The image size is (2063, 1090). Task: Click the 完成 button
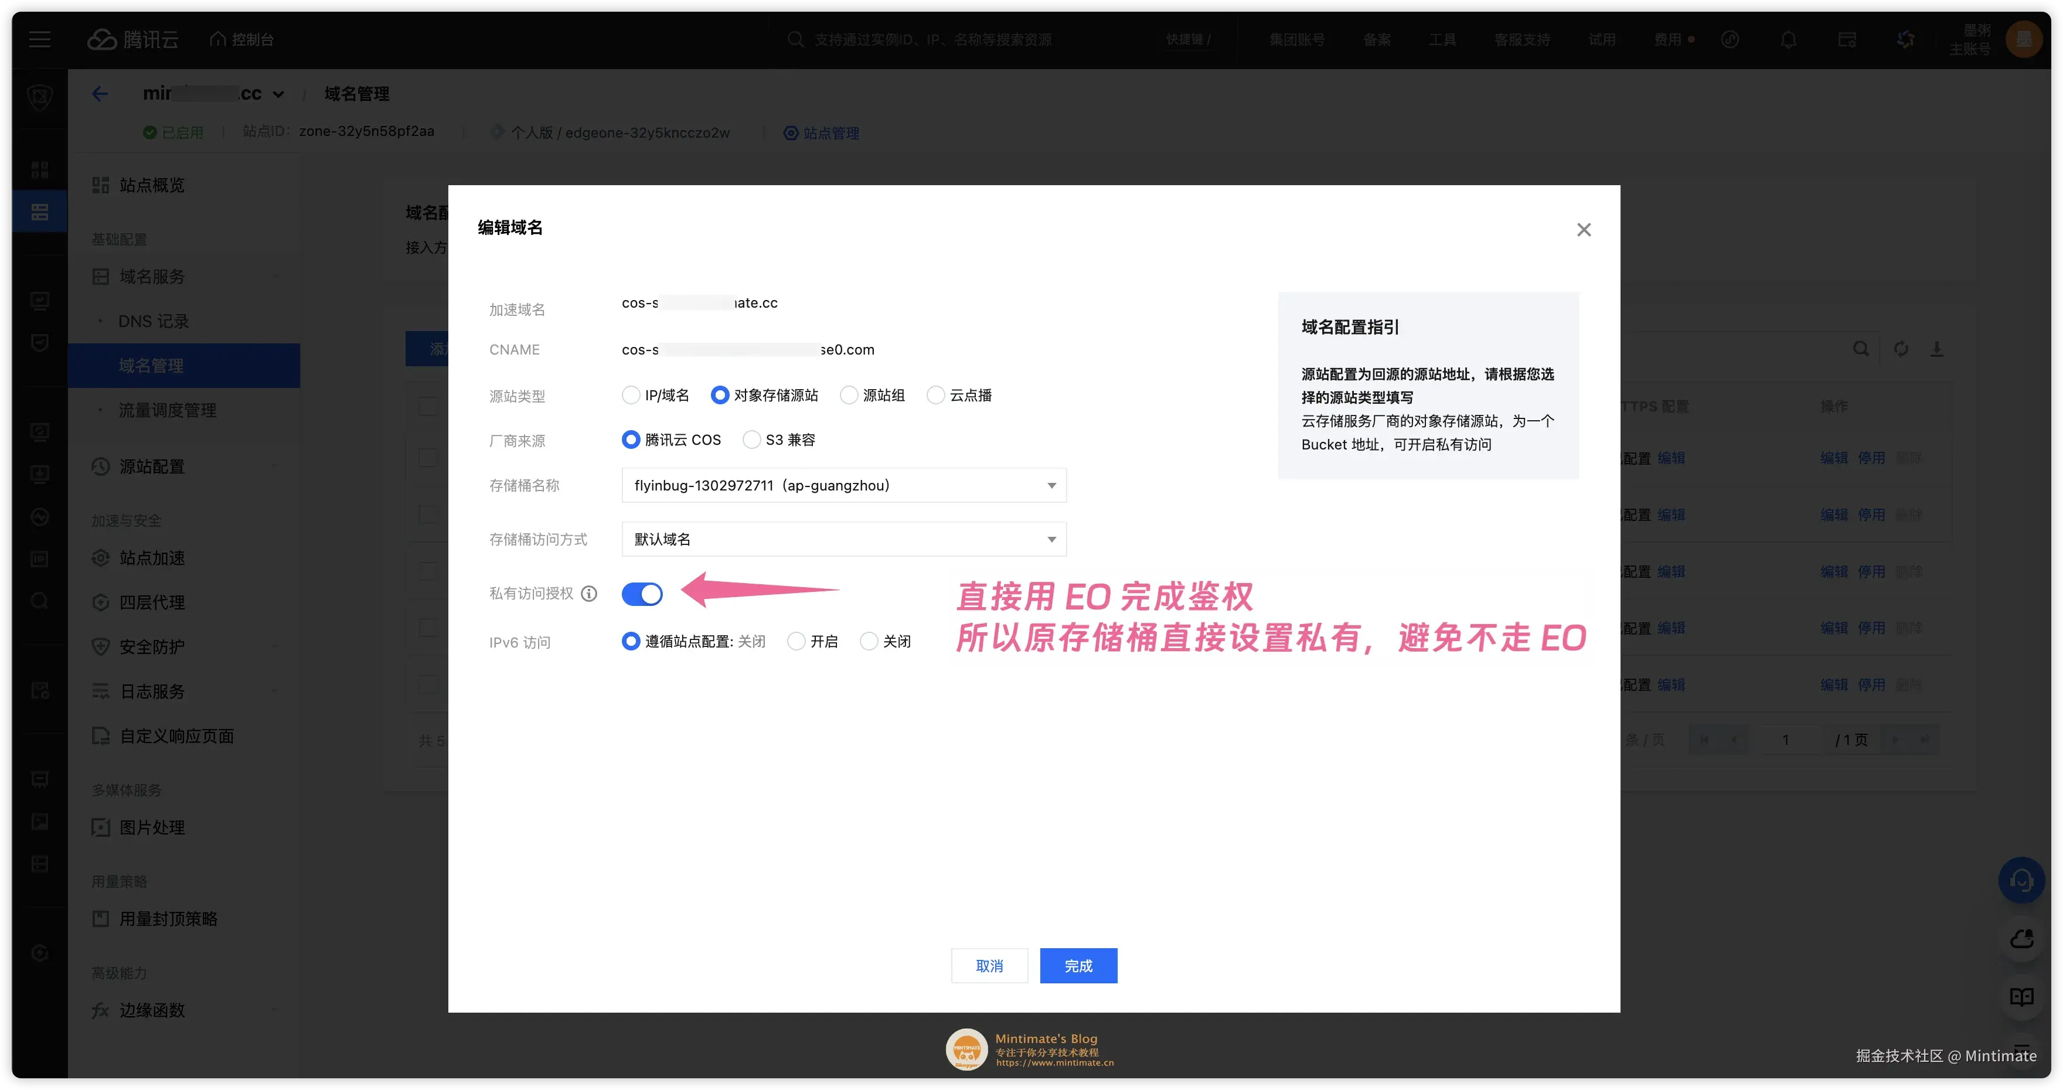[x=1078, y=965]
